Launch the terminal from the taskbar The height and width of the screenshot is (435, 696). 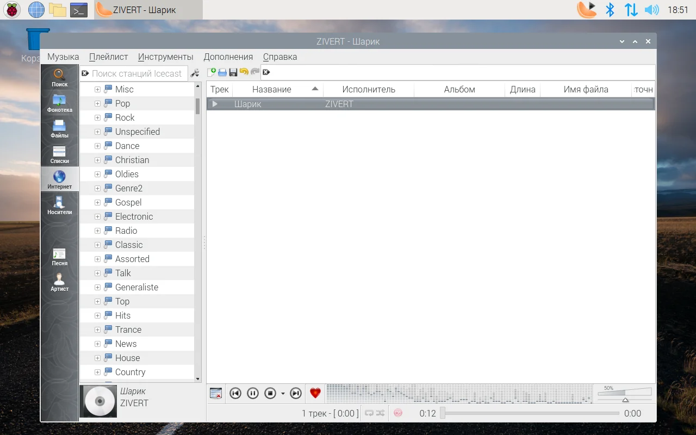79,10
